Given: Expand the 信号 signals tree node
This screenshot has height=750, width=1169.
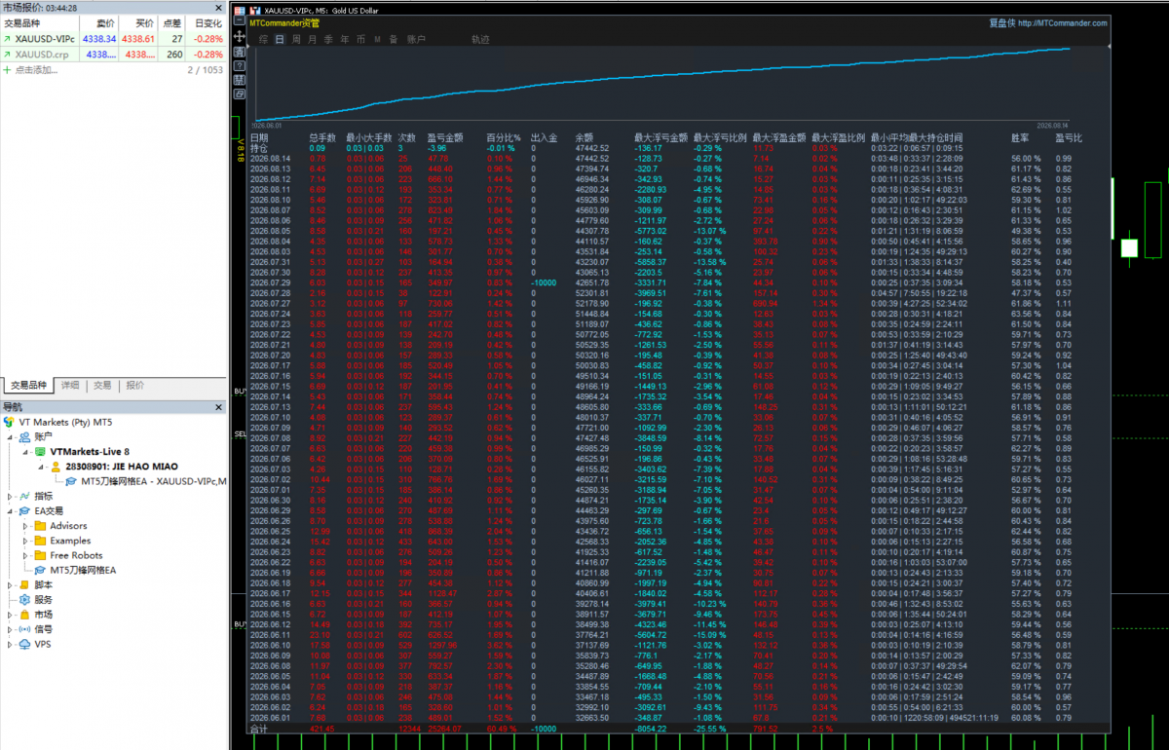Looking at the screenshot, I should 10,629.
